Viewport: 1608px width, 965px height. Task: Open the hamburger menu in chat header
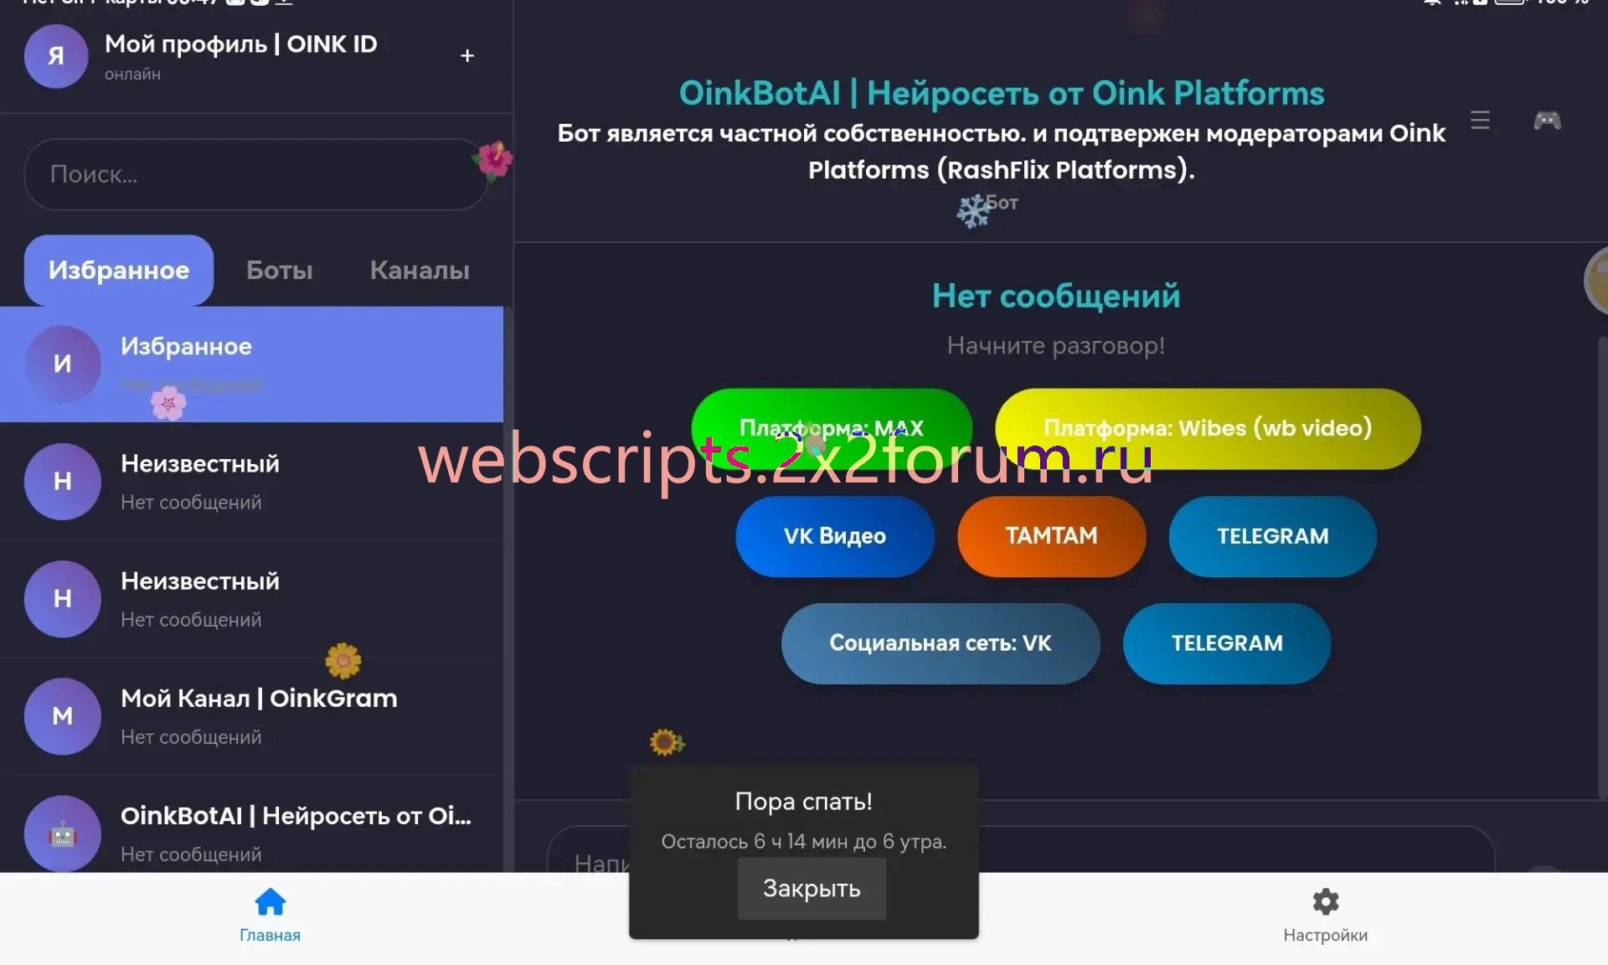click(1480, 120)
